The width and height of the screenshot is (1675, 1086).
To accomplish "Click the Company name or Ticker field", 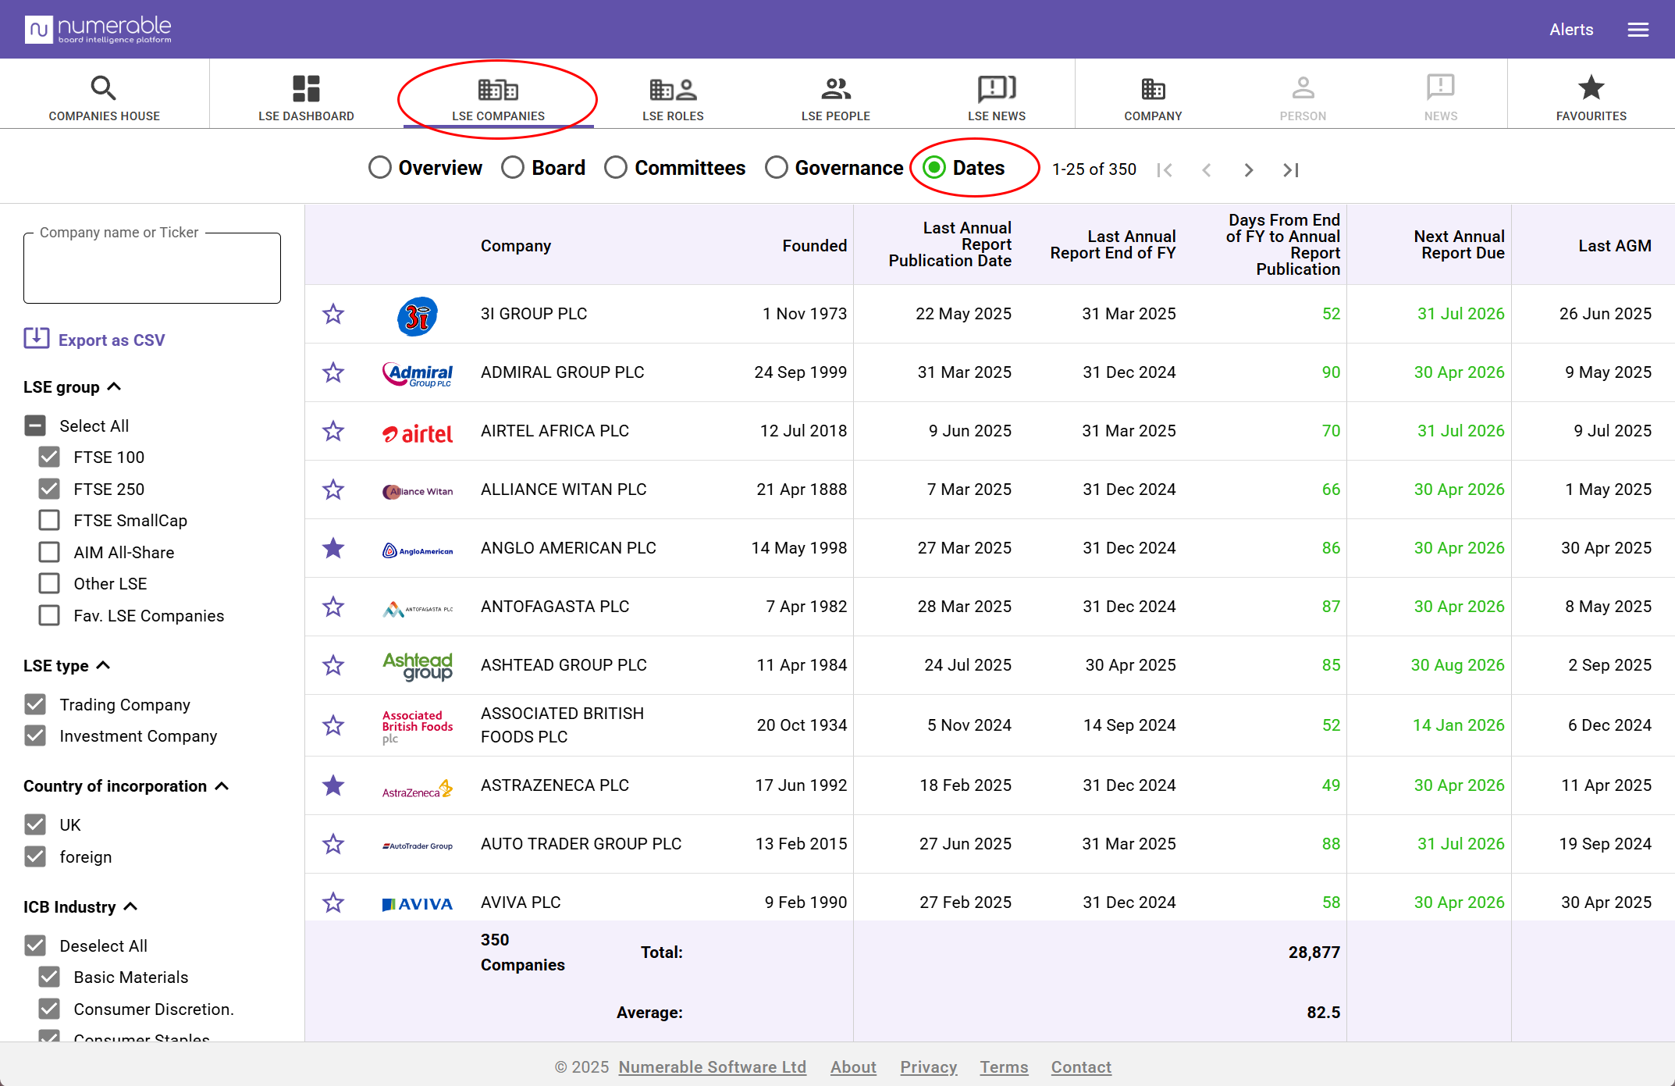I will pyautogui.click(x=152, y=268).
